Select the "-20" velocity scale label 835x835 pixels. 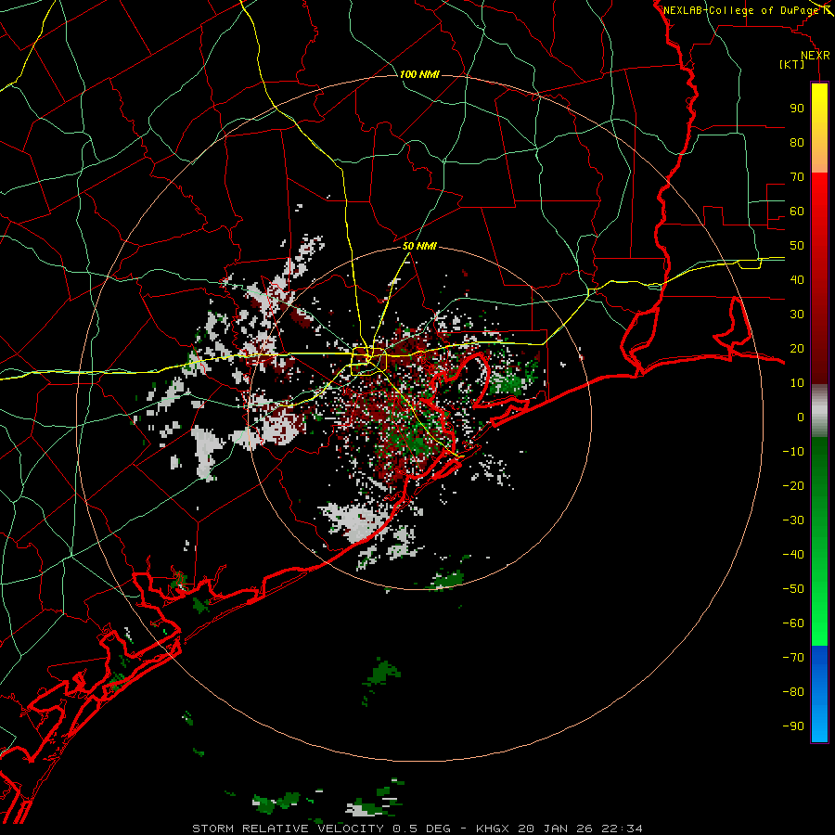pyautogui.click(x=793, y=485)
